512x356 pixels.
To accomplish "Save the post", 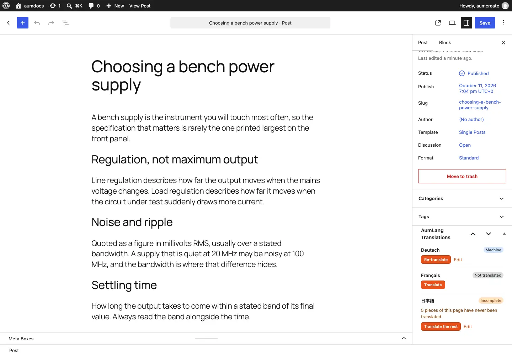I will (485, 23).
